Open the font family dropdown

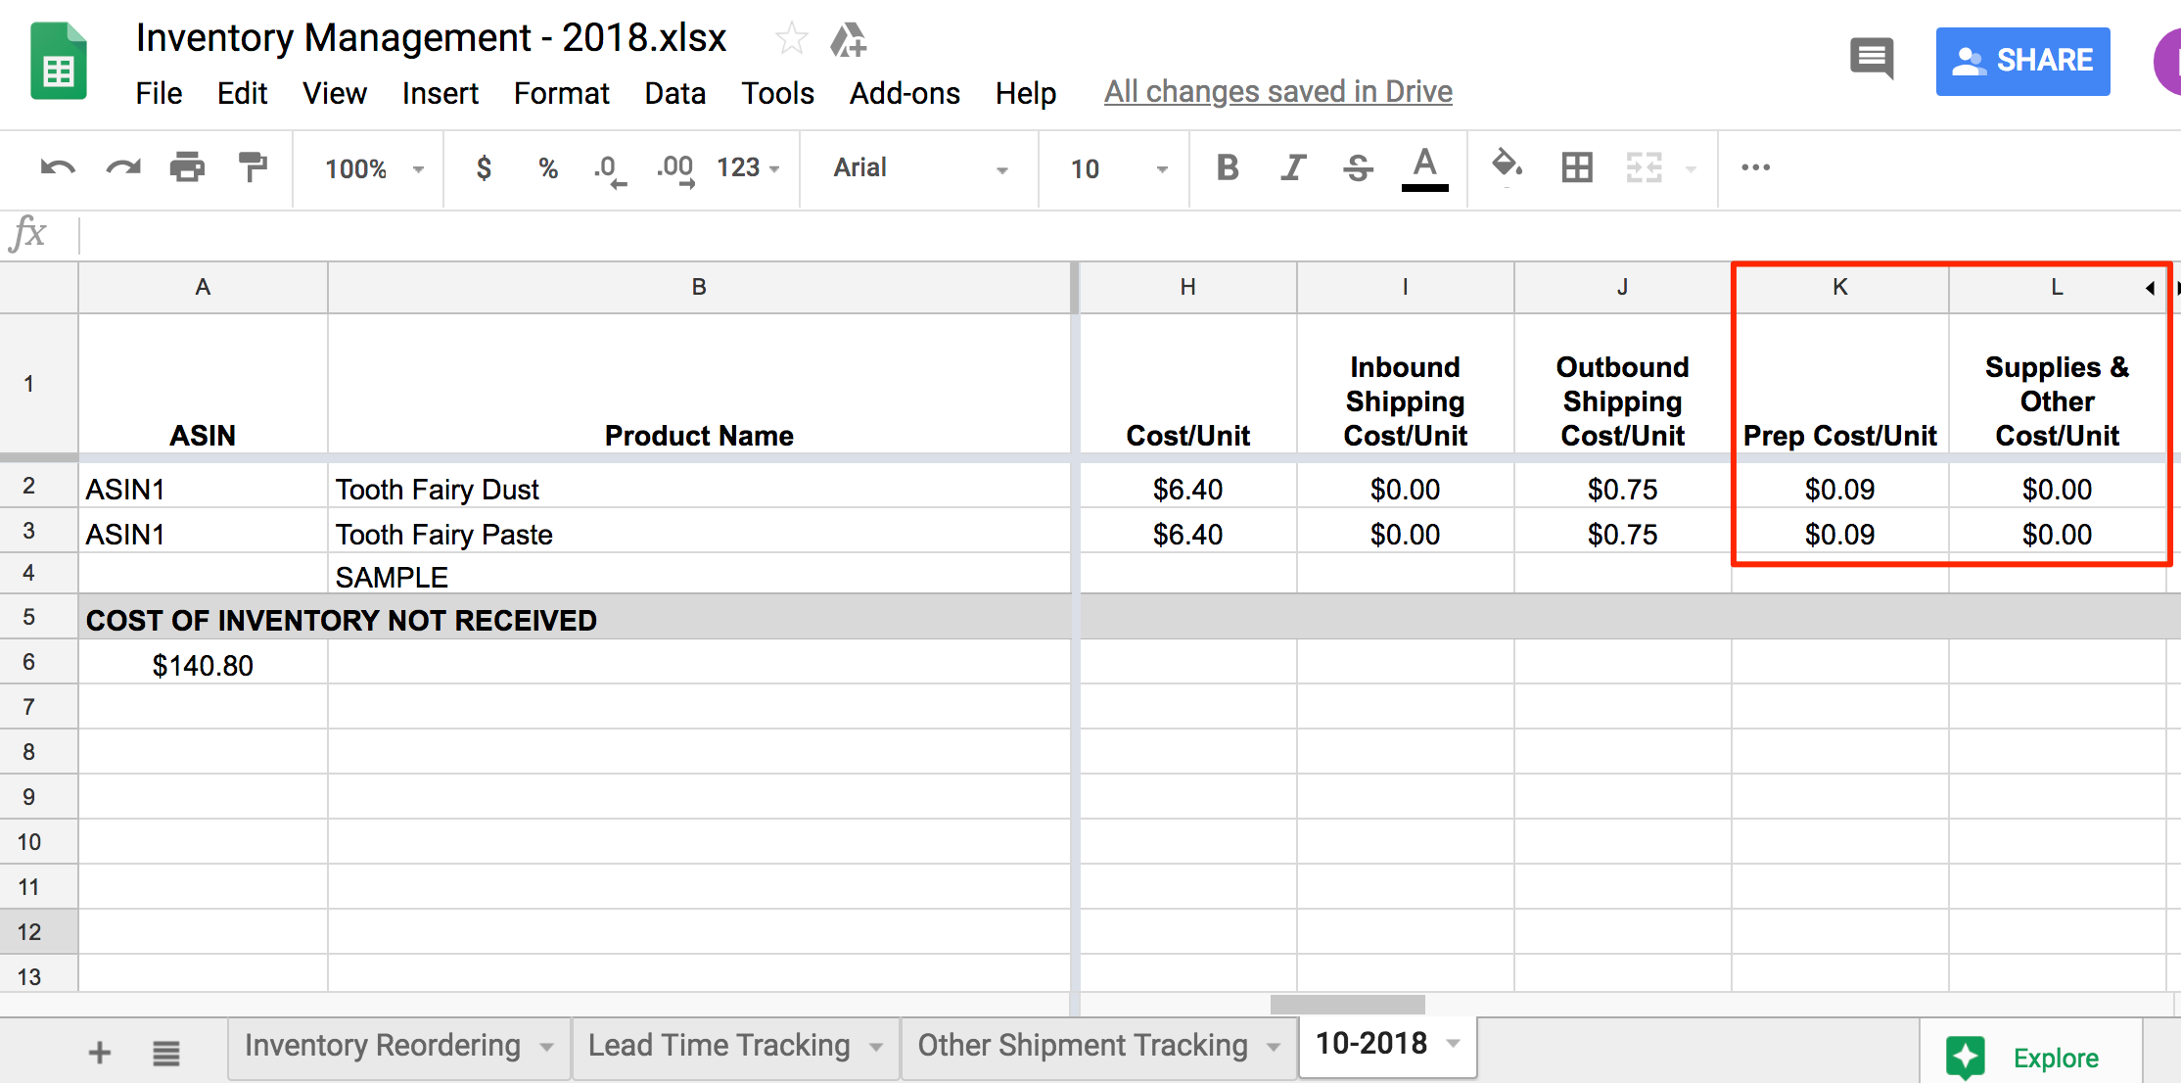[x=918, y=167]
